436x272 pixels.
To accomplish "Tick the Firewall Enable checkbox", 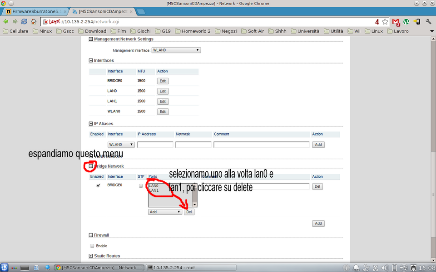I will click(x=92, y=246).
